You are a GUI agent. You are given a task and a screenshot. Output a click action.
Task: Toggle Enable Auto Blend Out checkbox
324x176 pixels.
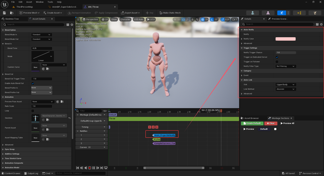click(x=33, y=83)
